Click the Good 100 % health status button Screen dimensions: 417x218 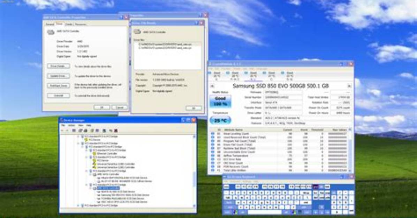[x=220, y=101]
